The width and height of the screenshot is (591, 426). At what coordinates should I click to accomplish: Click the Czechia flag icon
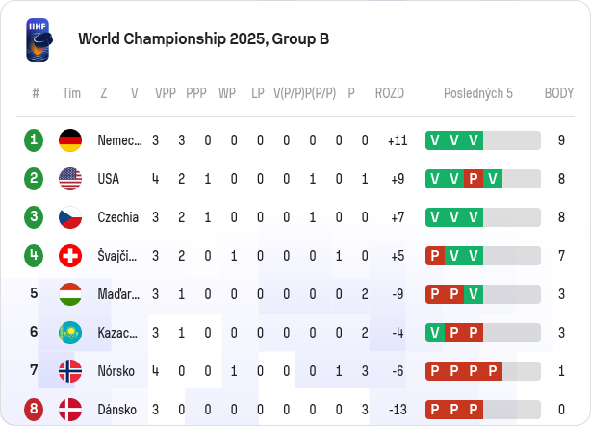click(x=70, y=217)
